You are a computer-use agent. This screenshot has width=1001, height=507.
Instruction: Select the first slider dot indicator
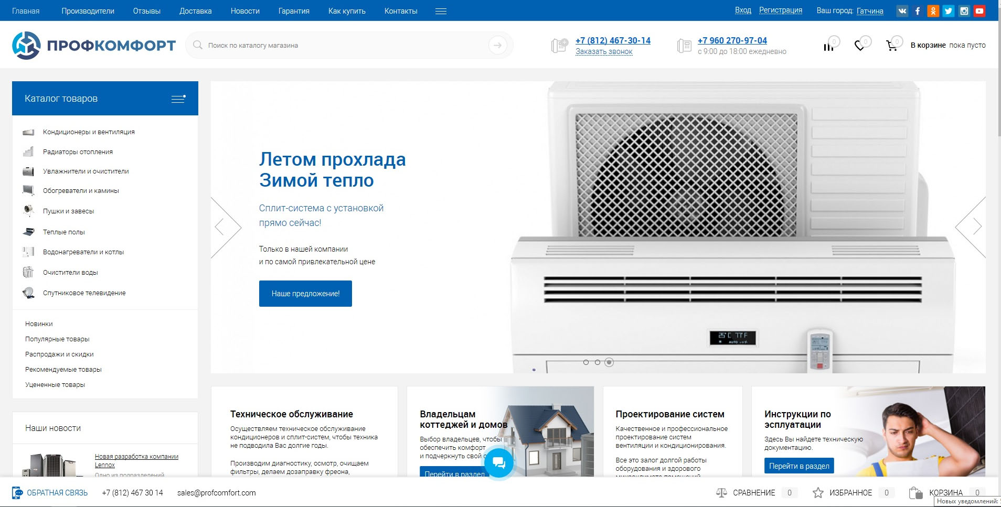(586, 362)
